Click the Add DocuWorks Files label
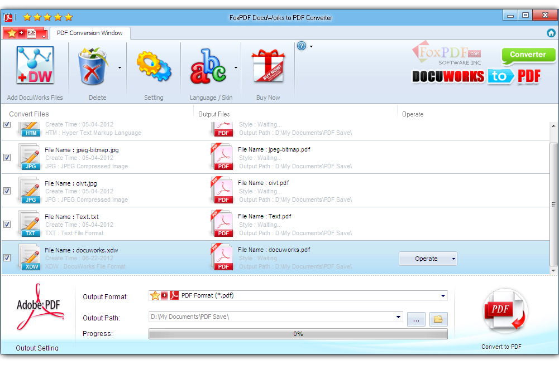The image size is (559, 365). pos(35,98)
